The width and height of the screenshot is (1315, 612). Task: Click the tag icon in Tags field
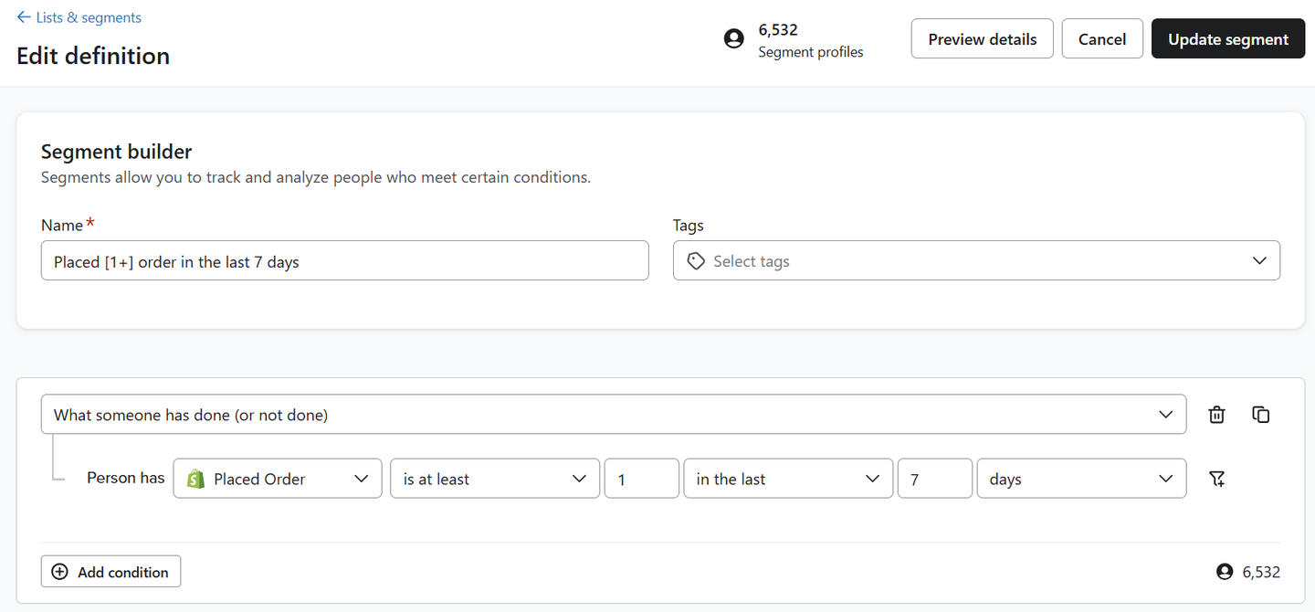pos(696,261)
